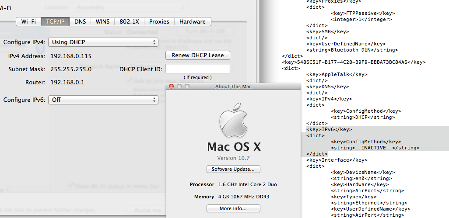The height and width of the screenshot is (218, 449).
Task: Click the FTPPassive key line
Action: click(x=363, y=13)
